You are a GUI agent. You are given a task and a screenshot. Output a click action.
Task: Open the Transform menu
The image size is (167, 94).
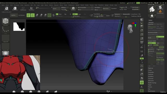tap(101, 5)
